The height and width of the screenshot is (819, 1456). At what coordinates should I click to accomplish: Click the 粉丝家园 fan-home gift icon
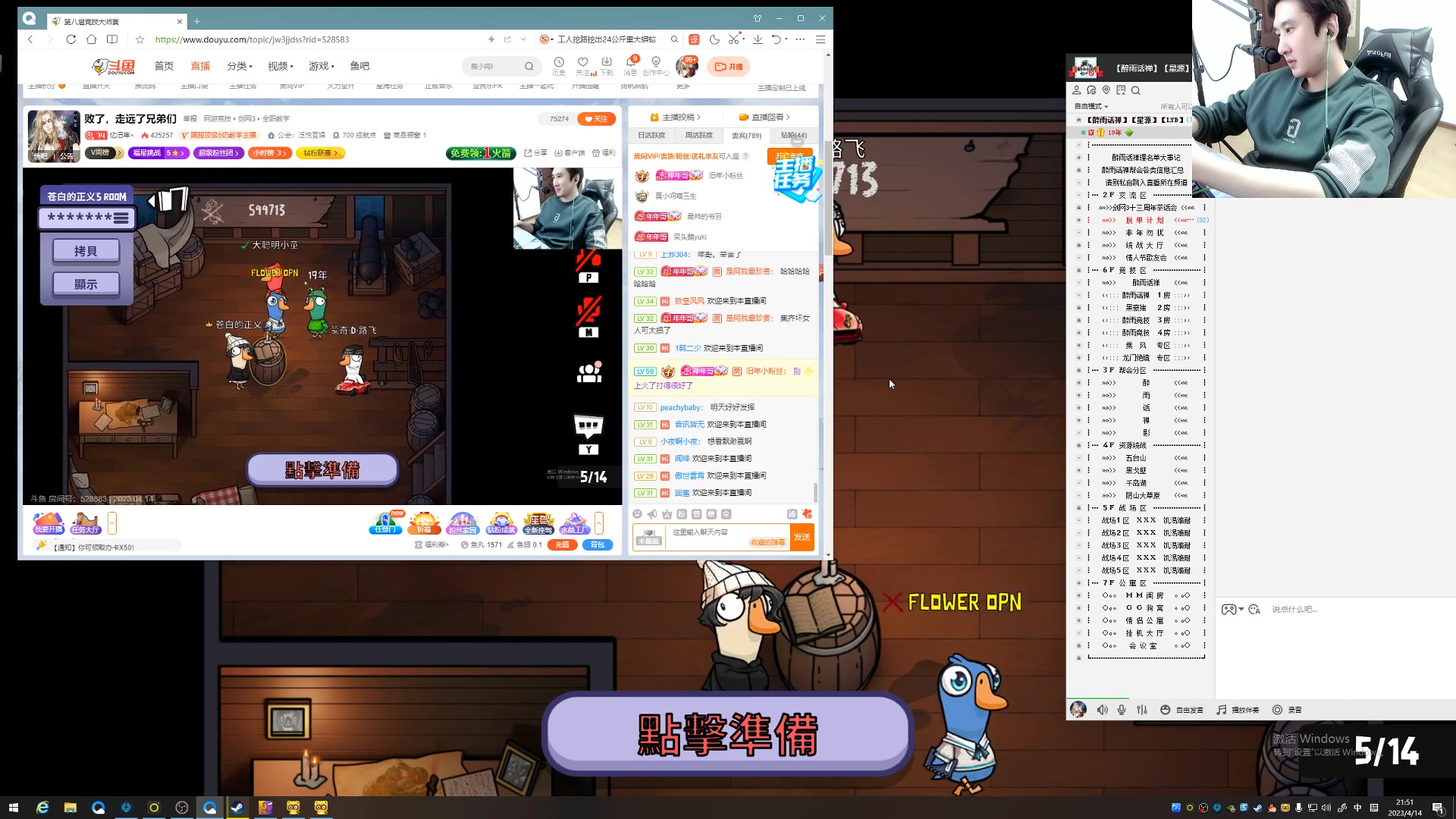tap(463, 523)
